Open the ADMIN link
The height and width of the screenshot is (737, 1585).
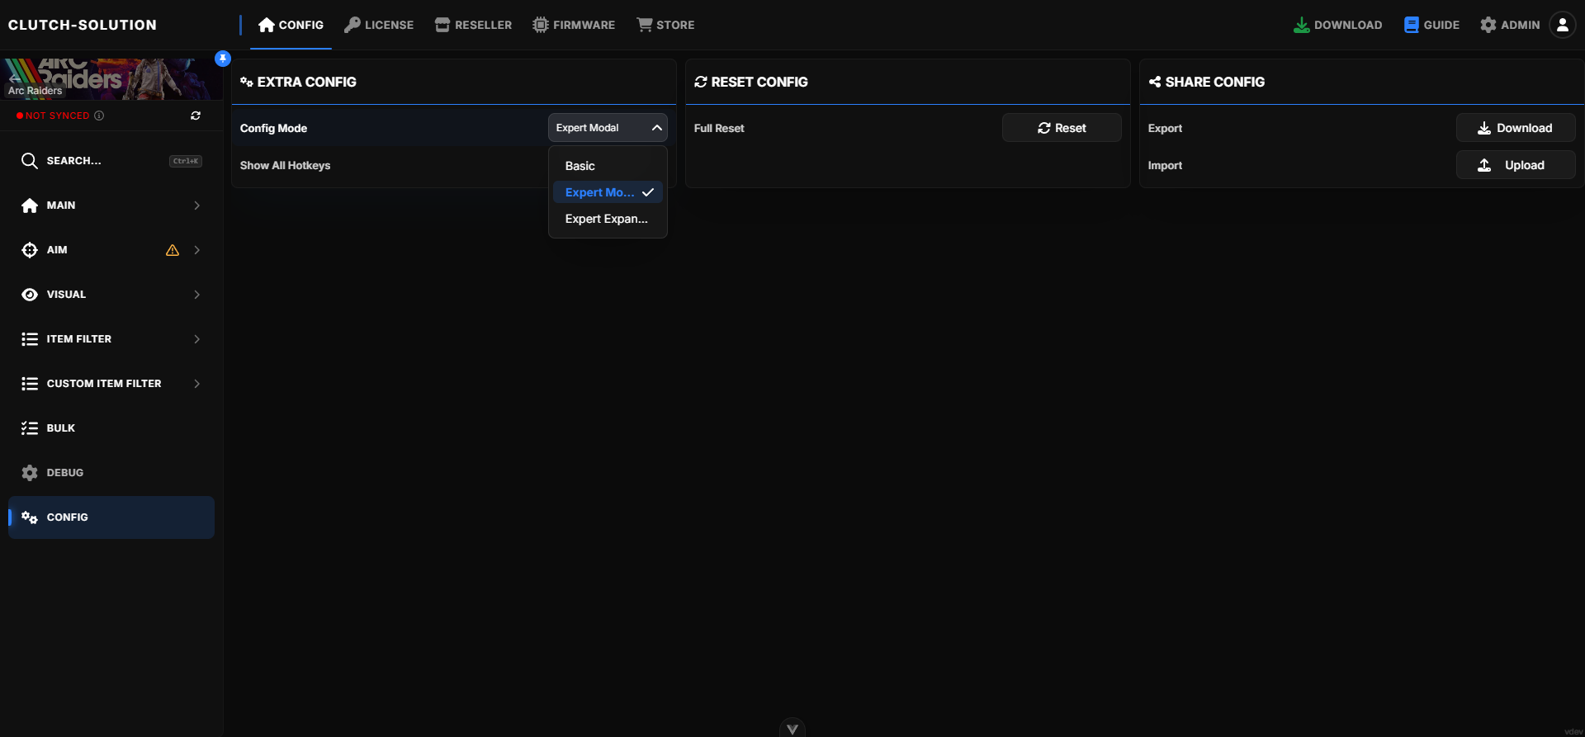coord(1510,25)
